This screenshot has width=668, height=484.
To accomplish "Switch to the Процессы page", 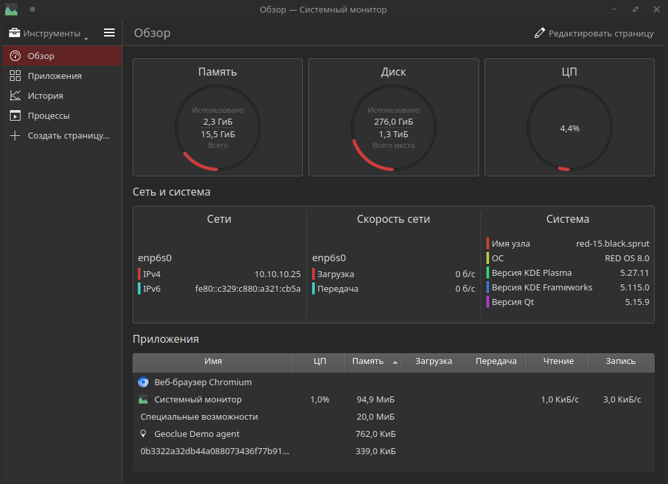I will [48, 116].
